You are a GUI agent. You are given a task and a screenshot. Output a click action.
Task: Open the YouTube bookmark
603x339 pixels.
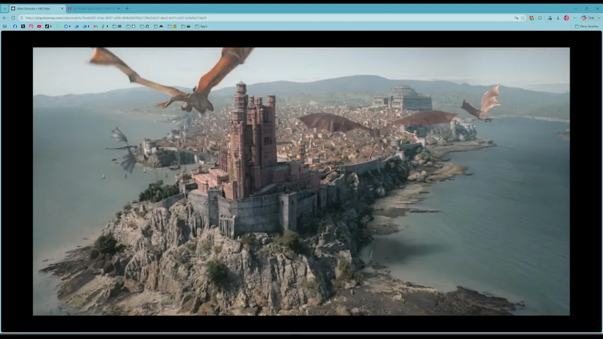[39, 26]
